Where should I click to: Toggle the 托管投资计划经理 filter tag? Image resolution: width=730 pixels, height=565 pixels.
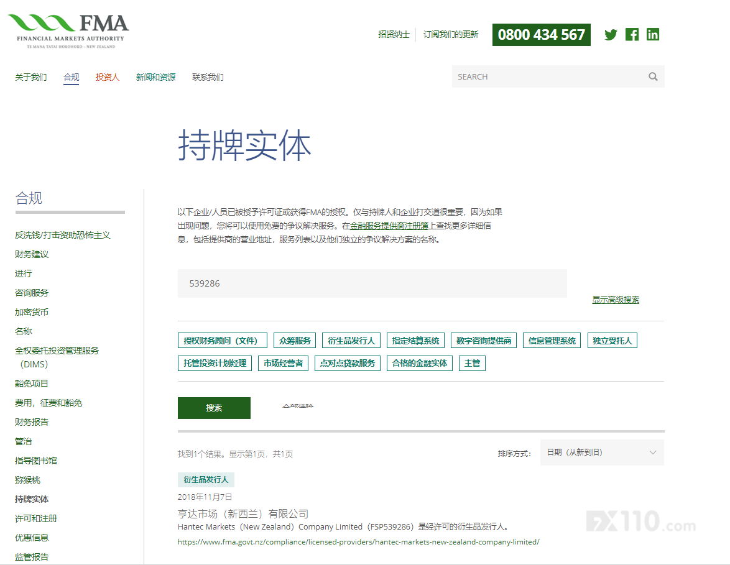tap(215, 363)
